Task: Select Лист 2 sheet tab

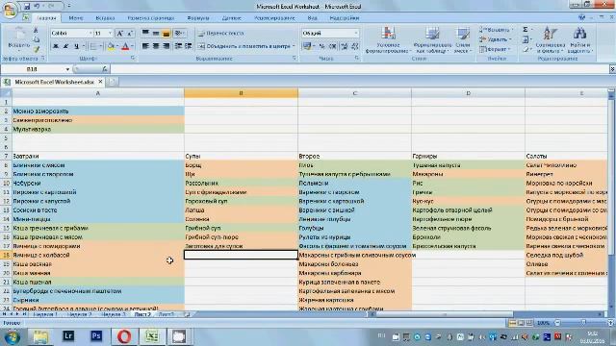Action: 142,314
